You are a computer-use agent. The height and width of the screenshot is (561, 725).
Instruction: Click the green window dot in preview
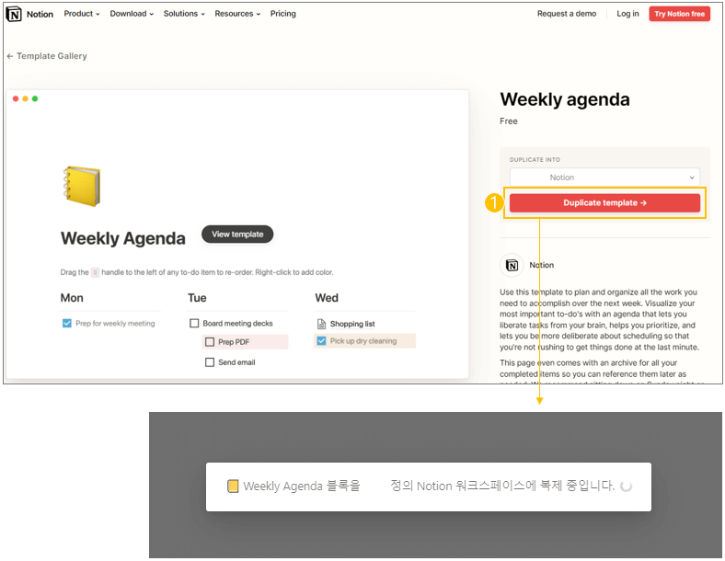[x=35, y=99]
